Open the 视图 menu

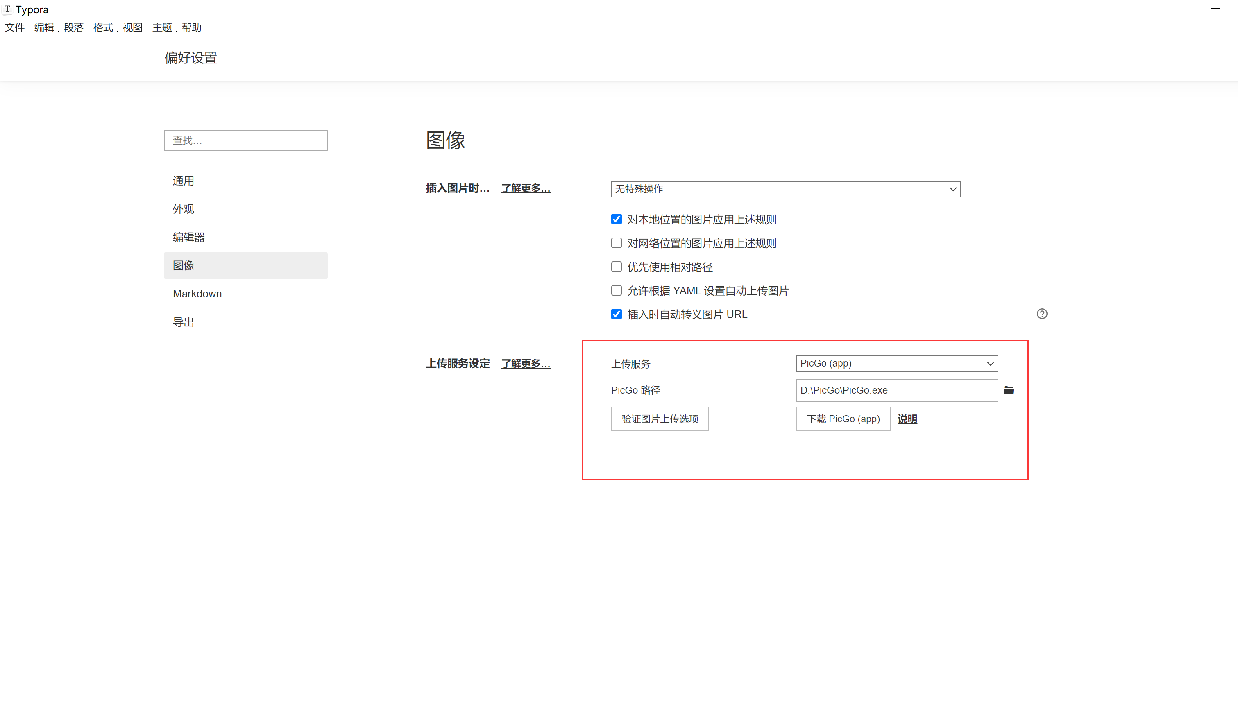(x=132, y=27)
